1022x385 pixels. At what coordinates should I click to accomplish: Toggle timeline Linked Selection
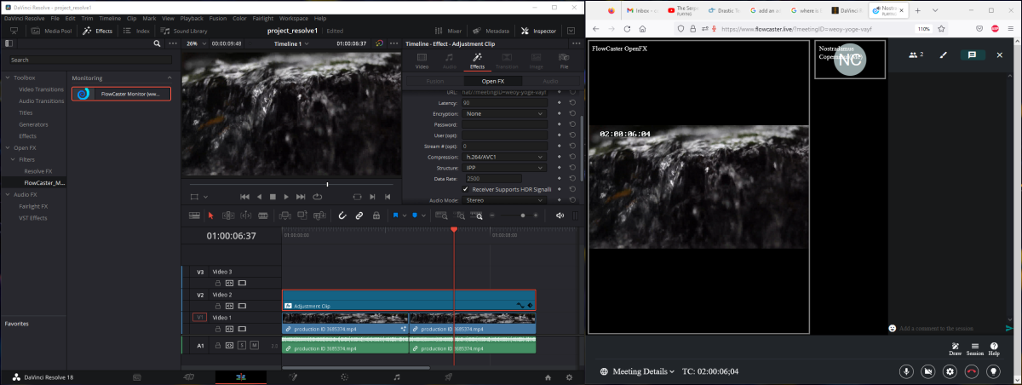(x=359, y=215)
